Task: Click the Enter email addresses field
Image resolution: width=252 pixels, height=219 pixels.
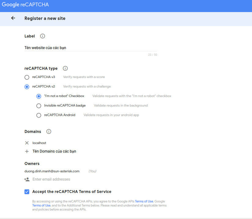Action: (x=51, y=179)
